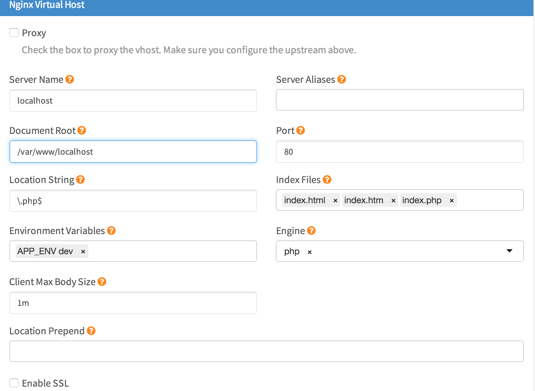Click the Engine help icon
This screenshot has width=535, height=391.
311,231
